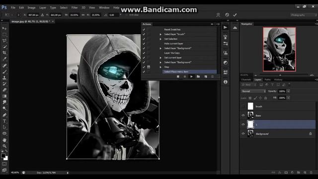Hide the Background layer
The height and width of the screenshot is (179, 318).
(x=243, y=134)
